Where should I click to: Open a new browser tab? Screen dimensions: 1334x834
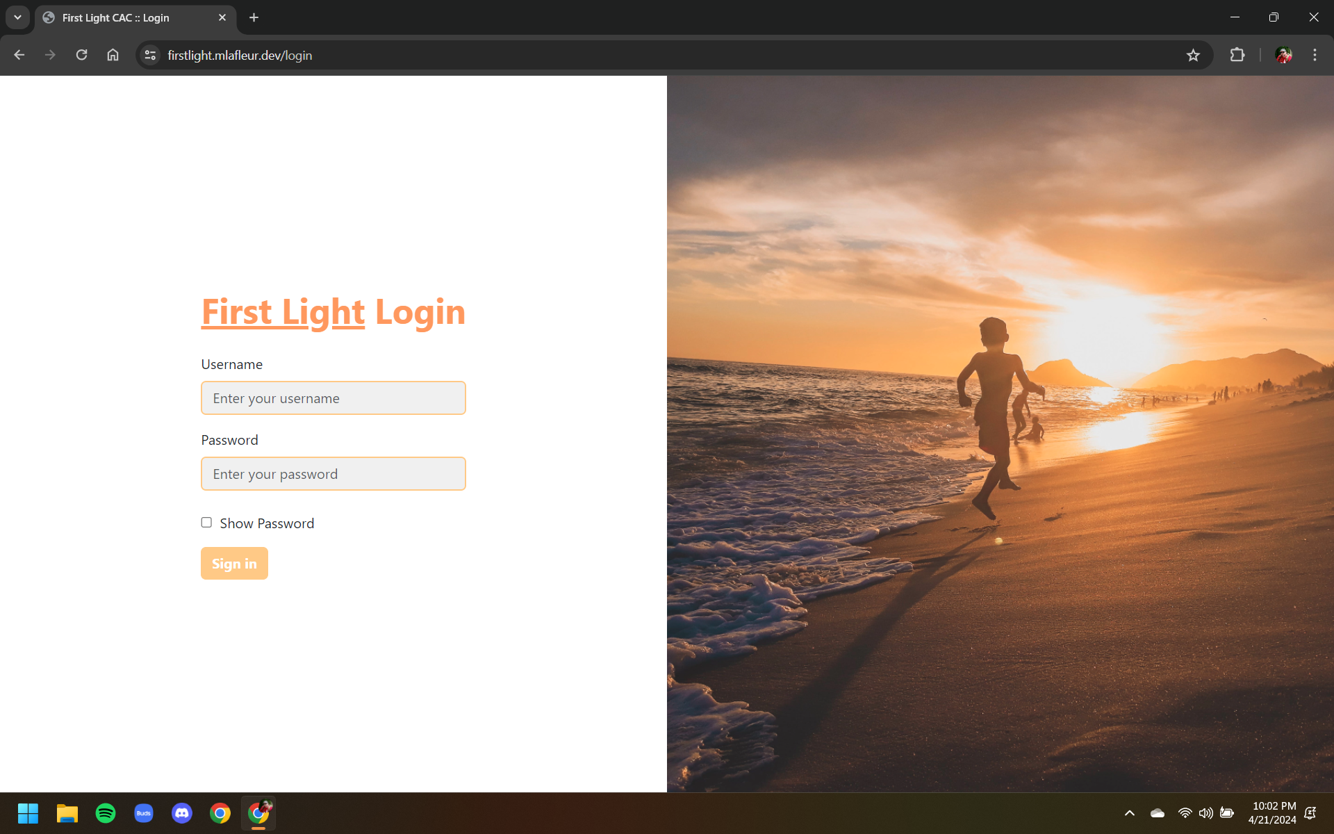[254, 17]
